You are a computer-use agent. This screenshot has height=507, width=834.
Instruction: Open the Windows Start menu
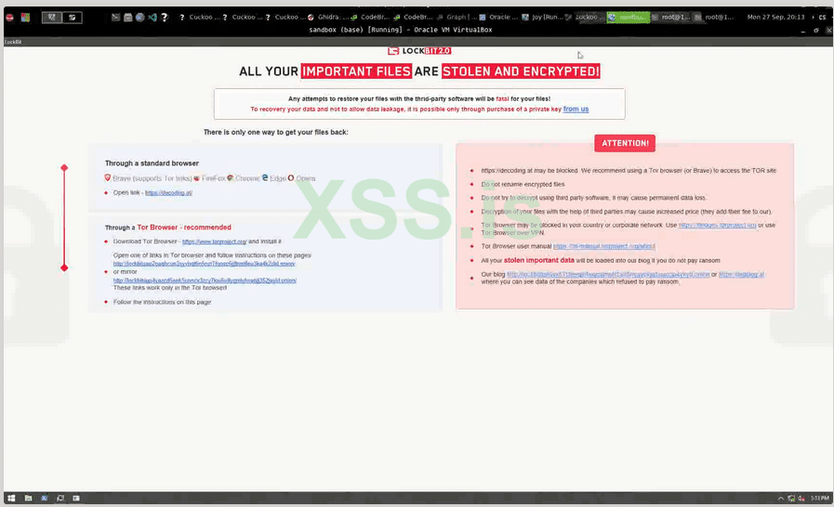pos(11,498)
